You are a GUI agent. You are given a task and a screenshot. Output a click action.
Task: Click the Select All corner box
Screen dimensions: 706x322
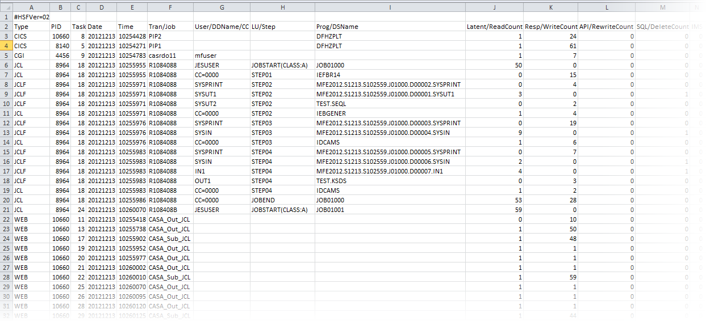click(6, 7)
